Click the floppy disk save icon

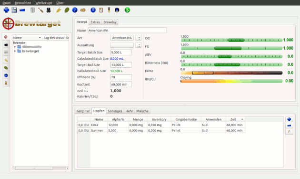(x=14, y=10)
